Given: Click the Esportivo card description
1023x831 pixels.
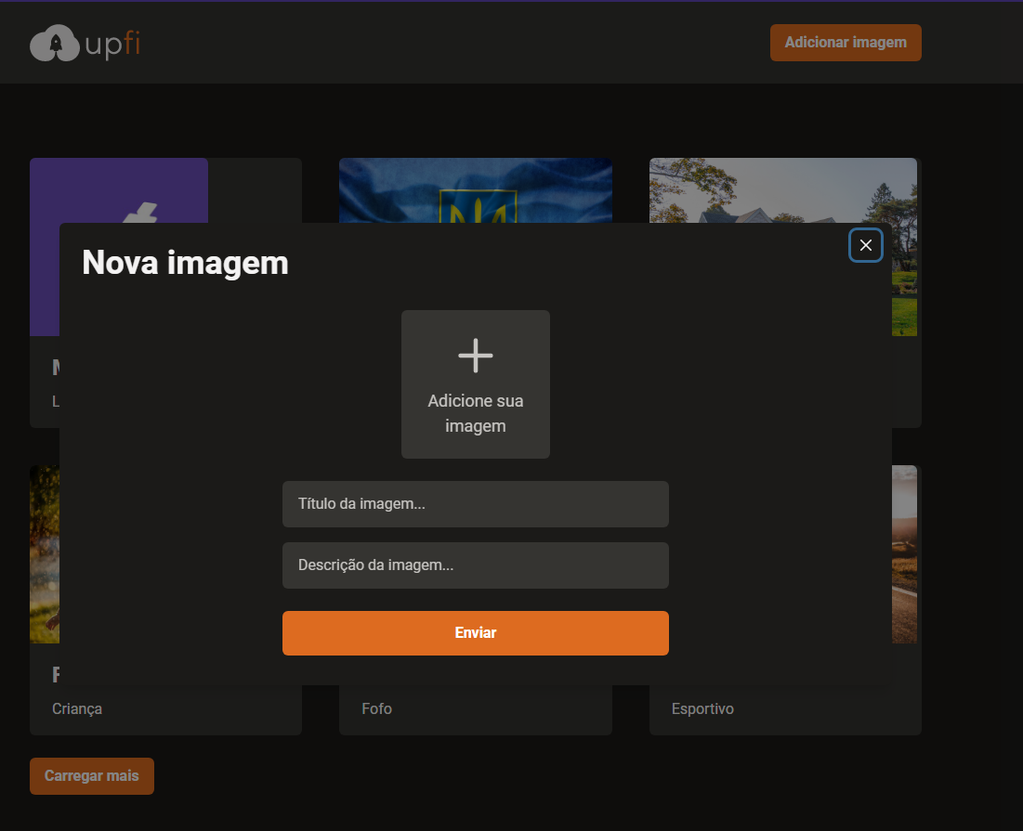Looking at the screenshot, I should pyautogui.click(x=702, y=708).
